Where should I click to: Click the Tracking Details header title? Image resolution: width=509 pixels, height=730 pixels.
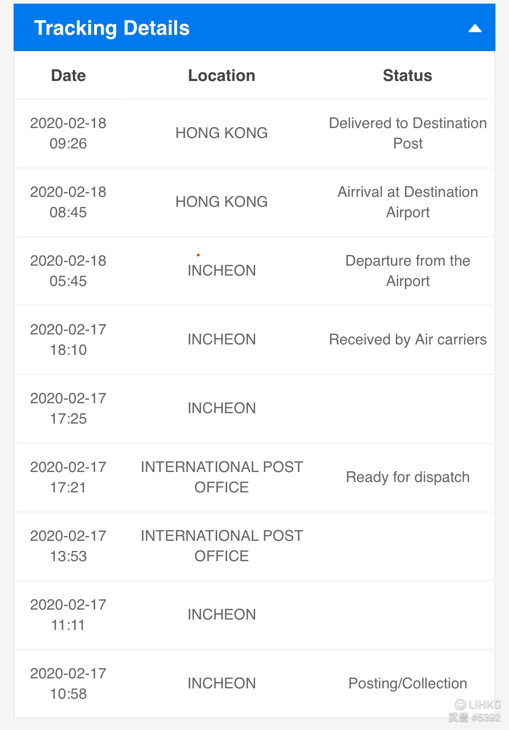[x=112, y=28]
